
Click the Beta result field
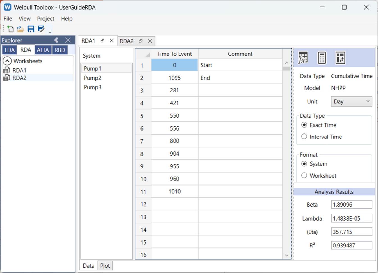pos(352,205)
